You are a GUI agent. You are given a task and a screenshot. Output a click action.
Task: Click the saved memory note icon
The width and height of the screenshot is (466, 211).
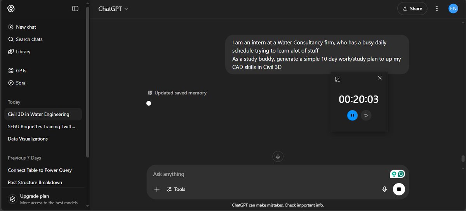[150, 93]
